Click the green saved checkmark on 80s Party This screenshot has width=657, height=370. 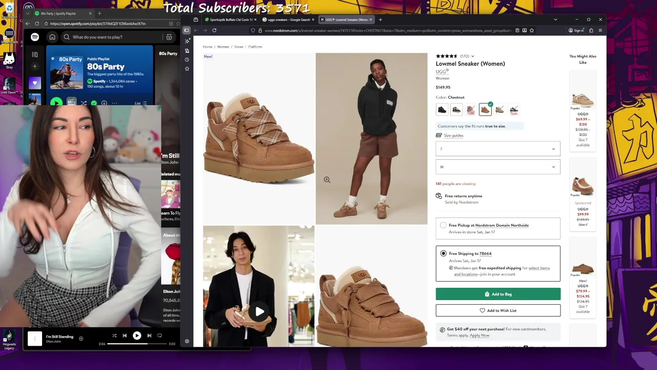coord(94,103)
